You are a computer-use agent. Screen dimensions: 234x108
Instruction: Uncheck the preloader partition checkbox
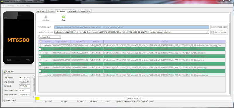coord(40,45)
